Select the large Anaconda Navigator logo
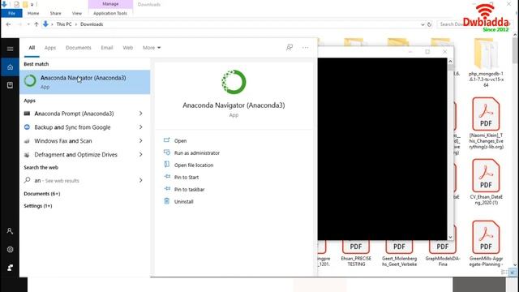The height and width of the screenshot is (292, 519). tap(234, 82)
